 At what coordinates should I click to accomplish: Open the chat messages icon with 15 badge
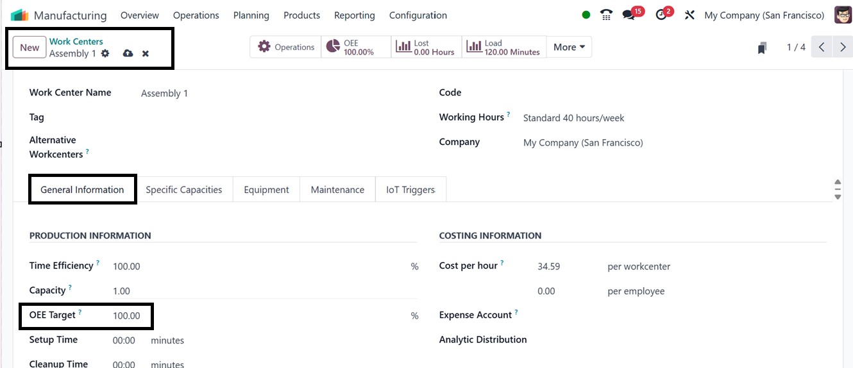(629, 15)
